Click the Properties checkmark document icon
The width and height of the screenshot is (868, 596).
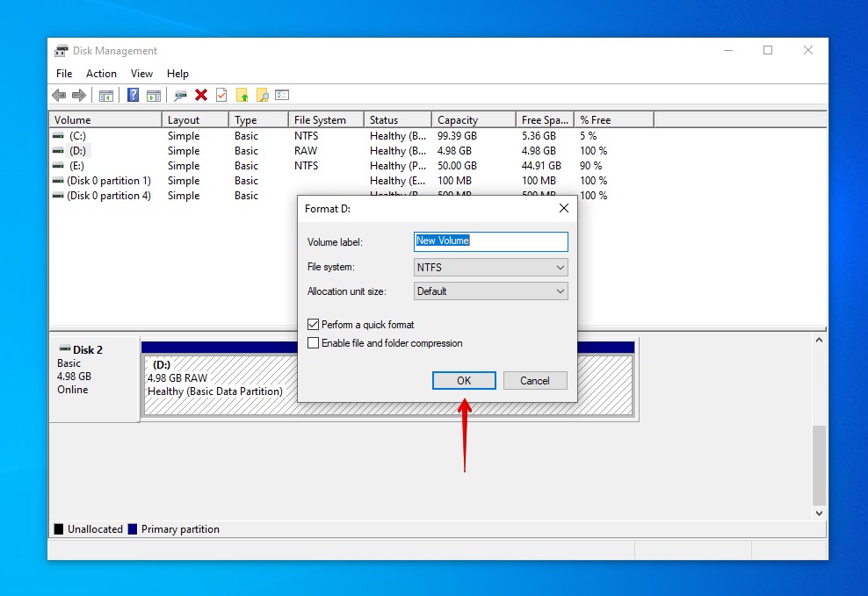[221, 95]
